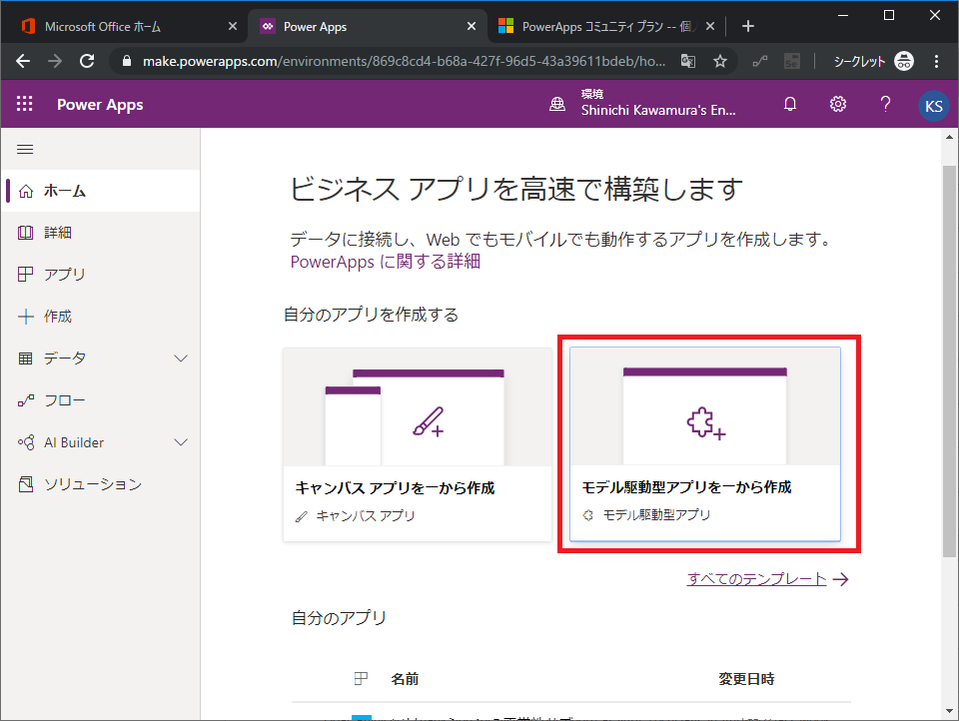
Task: Sort apps by 変更日時 column header
Action: click(x=746, y=679)
